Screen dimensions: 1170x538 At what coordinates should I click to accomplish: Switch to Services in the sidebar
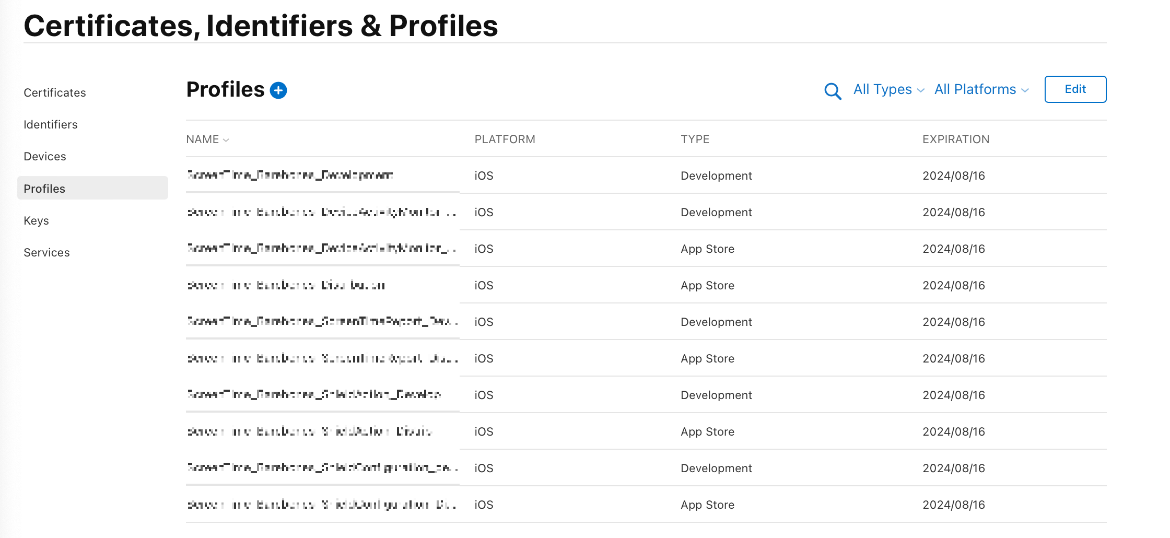pos(46,252)
